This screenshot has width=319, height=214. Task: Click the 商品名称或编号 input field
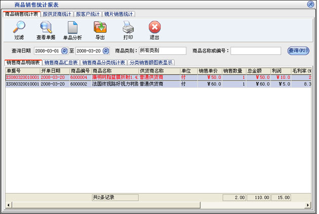pyautogui.click(x=256, y=51)
